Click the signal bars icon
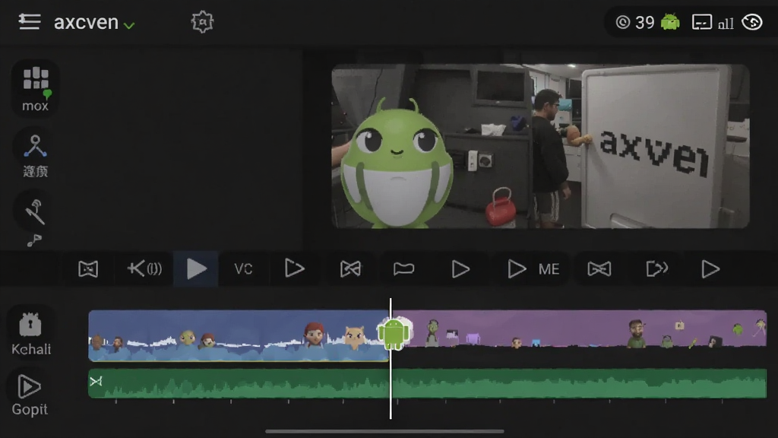Viewport: 778px width, 438px height. pos(726,24)
